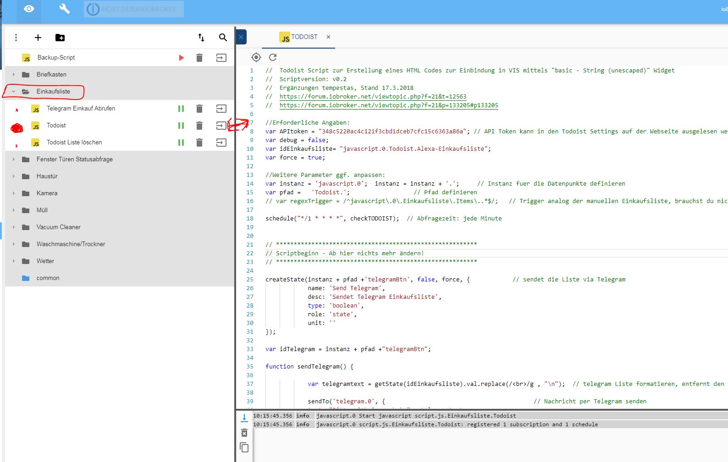Pause the Telegram Einkauf Abrufen script

coord(181,109)
